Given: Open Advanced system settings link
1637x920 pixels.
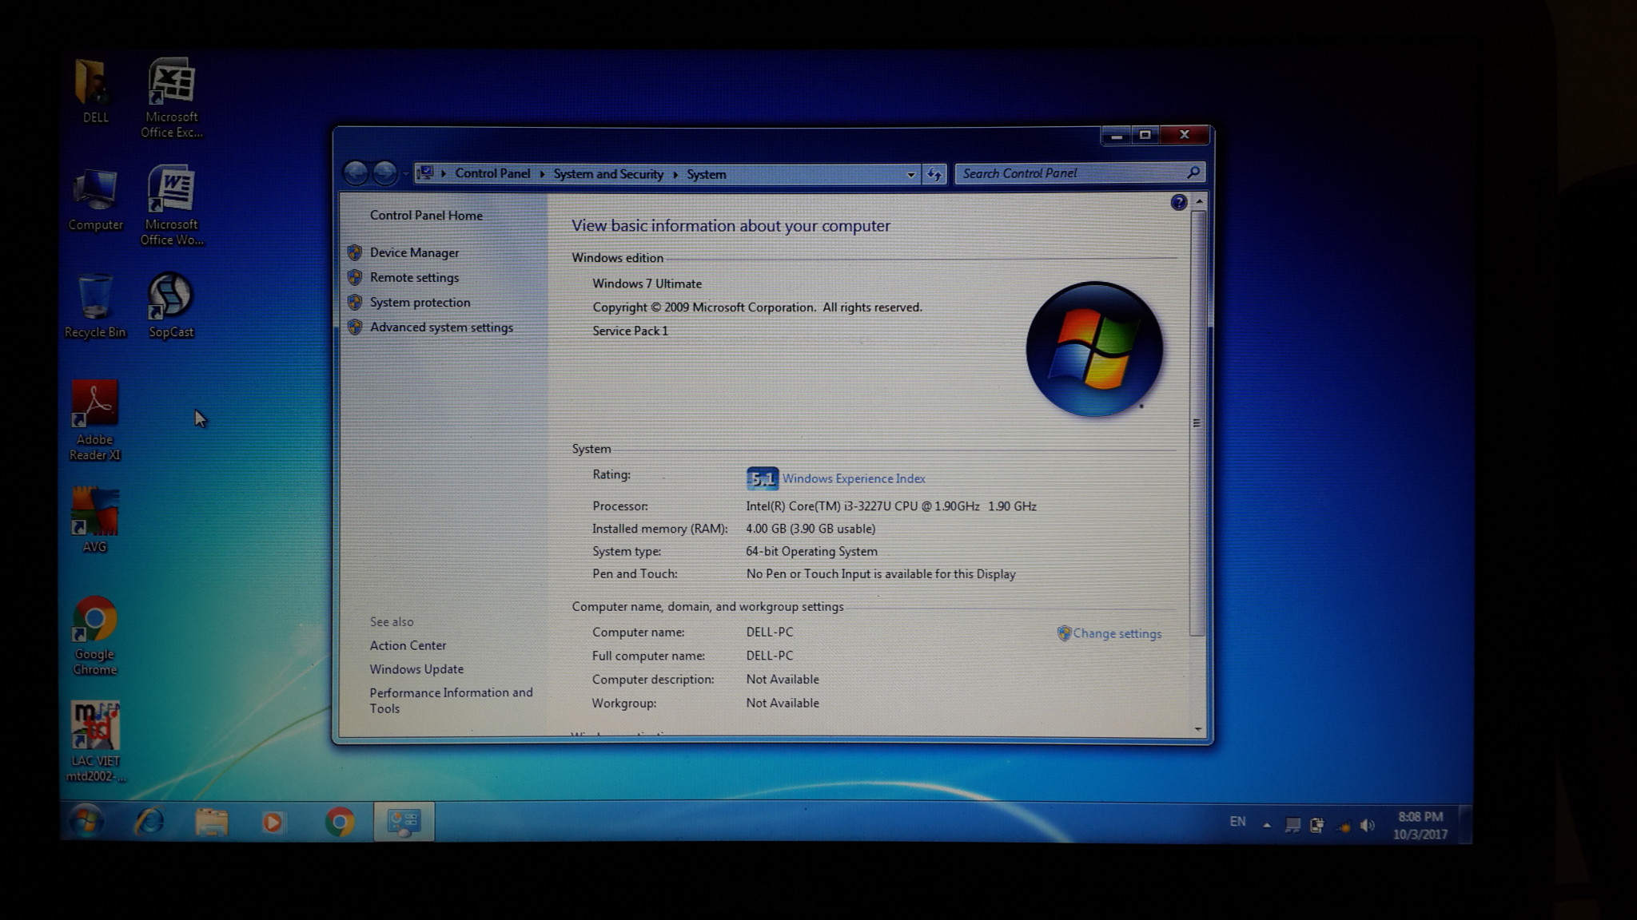Looking at the screenshot, I should pyautogui.click(x=441, y=327).
